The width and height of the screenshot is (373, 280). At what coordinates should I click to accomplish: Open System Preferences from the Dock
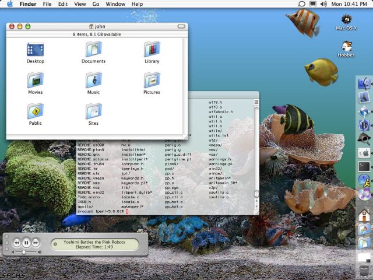pos(364,153)
